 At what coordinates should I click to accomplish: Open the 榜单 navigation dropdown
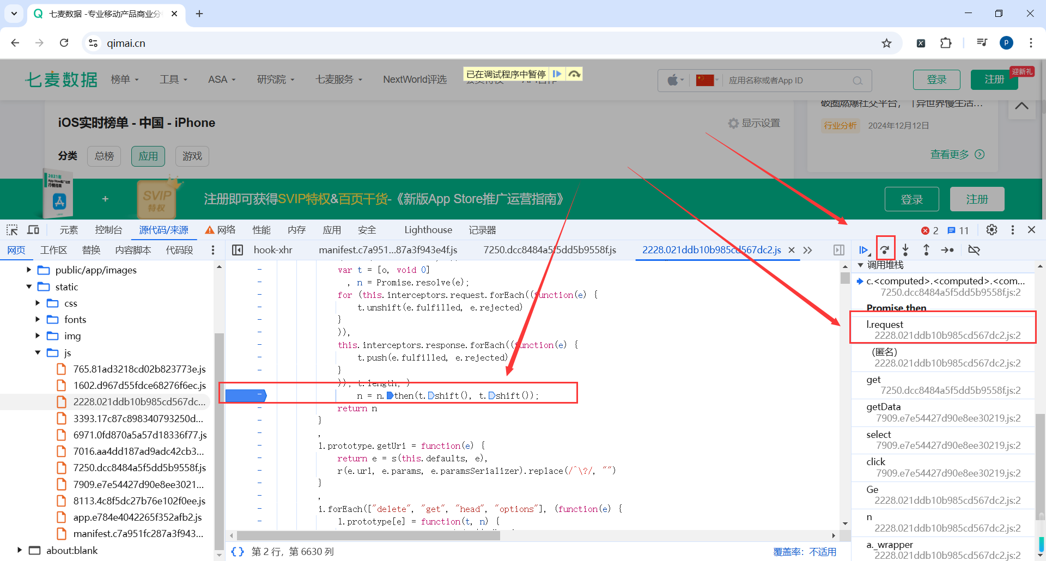(x=125, y=80)
